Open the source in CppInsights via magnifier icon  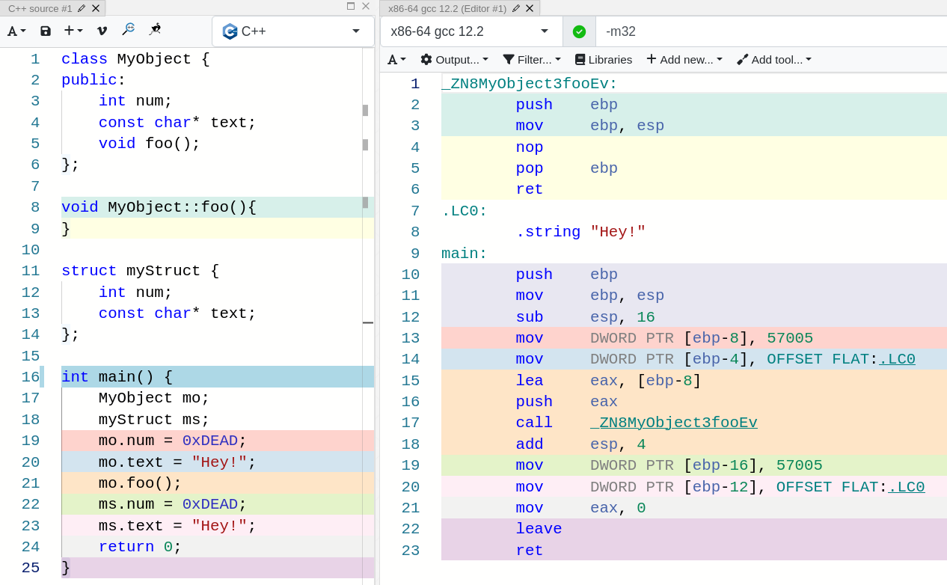[x=128, y=28]
